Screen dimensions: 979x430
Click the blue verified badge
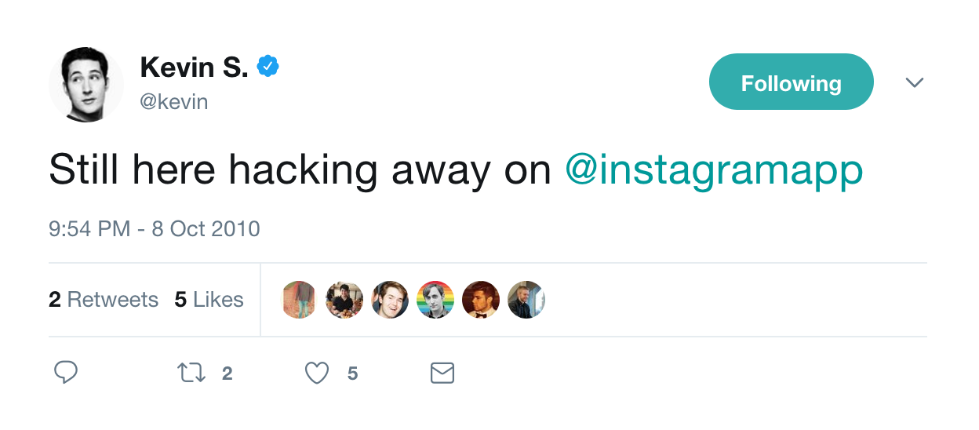[268, 67]
